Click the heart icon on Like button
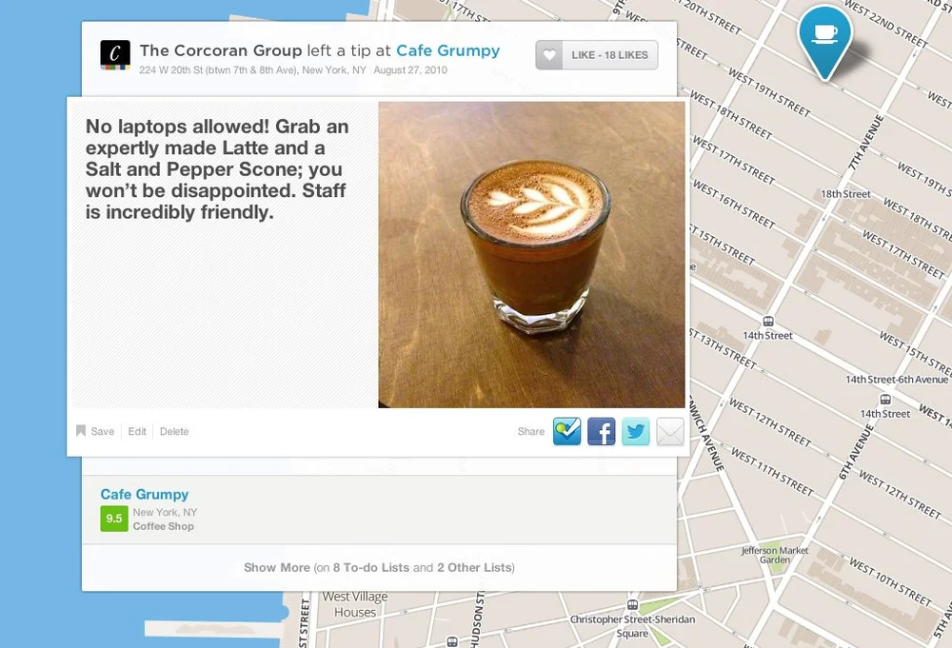The image size is (952, 648). (x=549, y=55)
